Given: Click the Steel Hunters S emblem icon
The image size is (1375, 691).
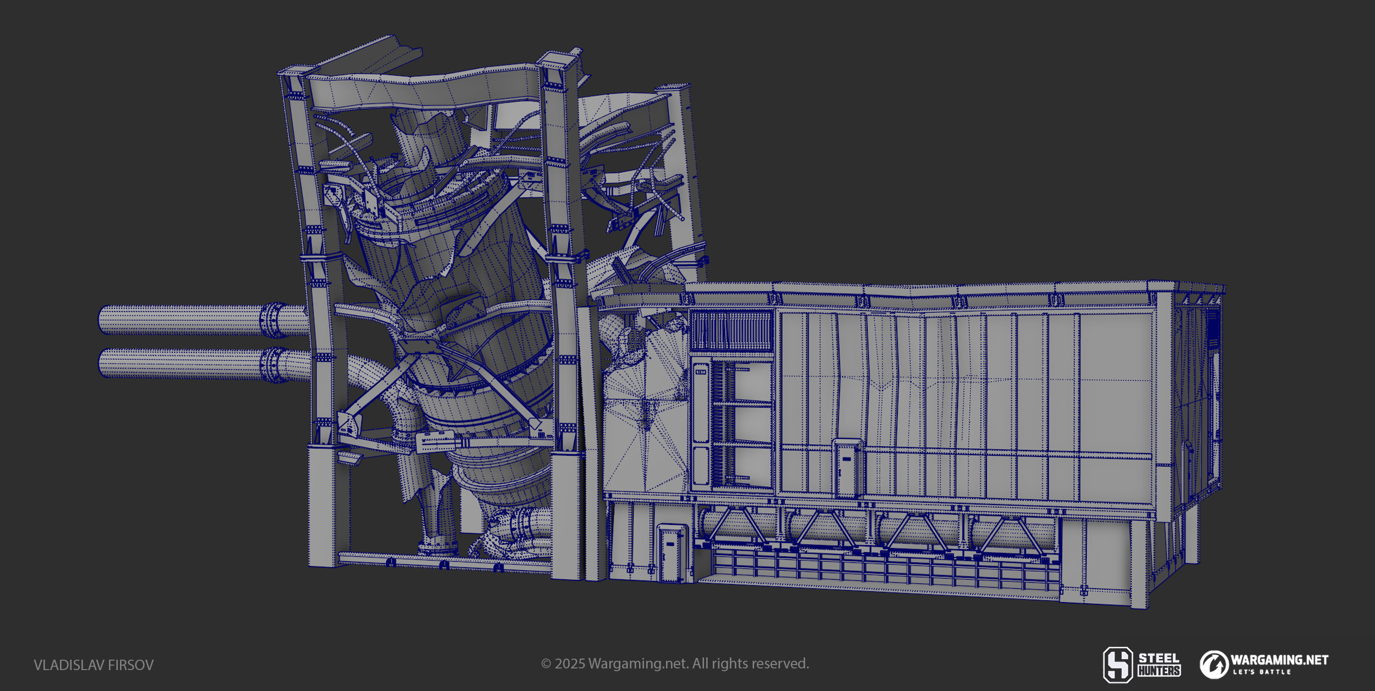Looking at the screenshot, I should [1118, 665].
